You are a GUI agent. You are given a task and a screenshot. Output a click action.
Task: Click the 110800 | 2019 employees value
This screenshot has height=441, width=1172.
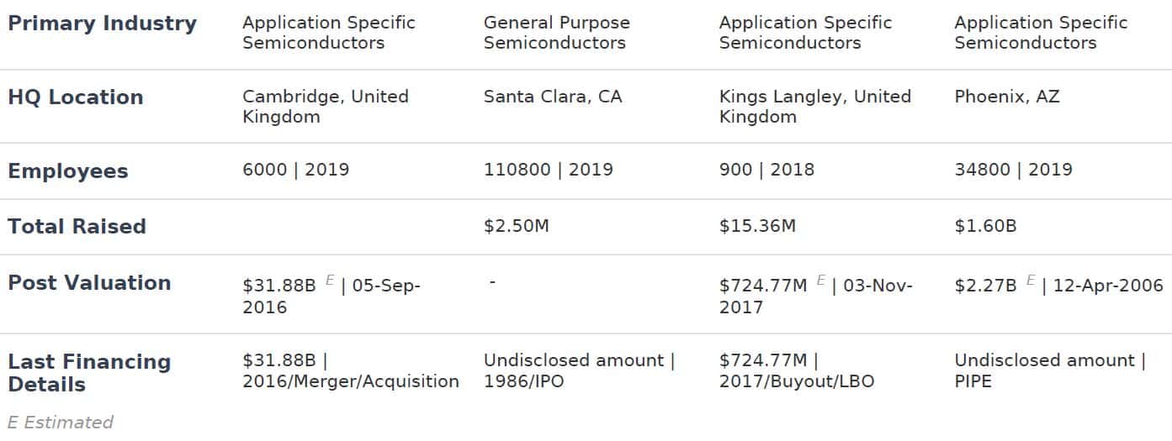pyautogui.click(x=548, y=170)
